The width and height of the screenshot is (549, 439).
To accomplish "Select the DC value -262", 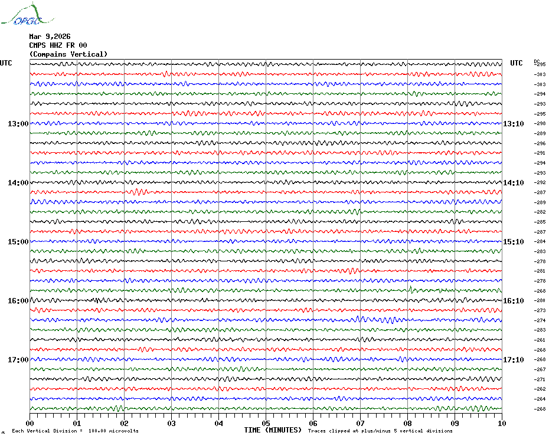I will click(540, 389).
